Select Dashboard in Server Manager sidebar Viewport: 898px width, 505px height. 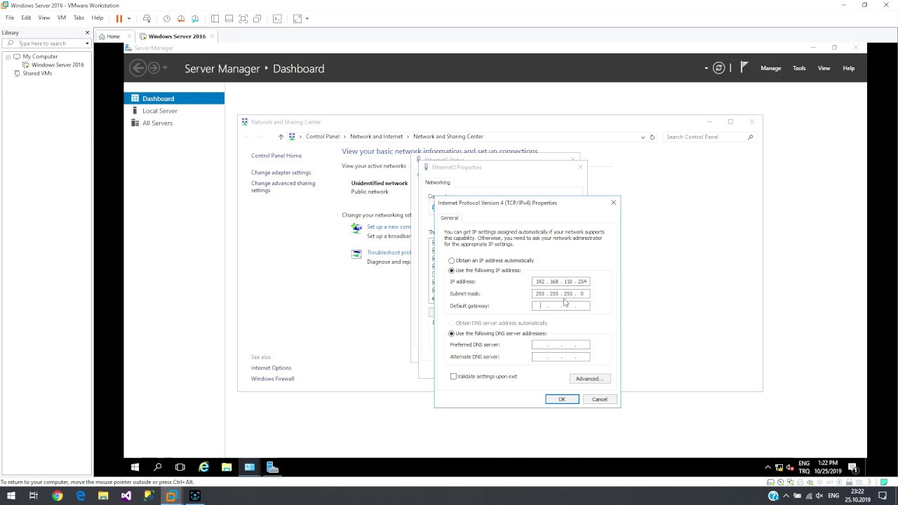174,98
